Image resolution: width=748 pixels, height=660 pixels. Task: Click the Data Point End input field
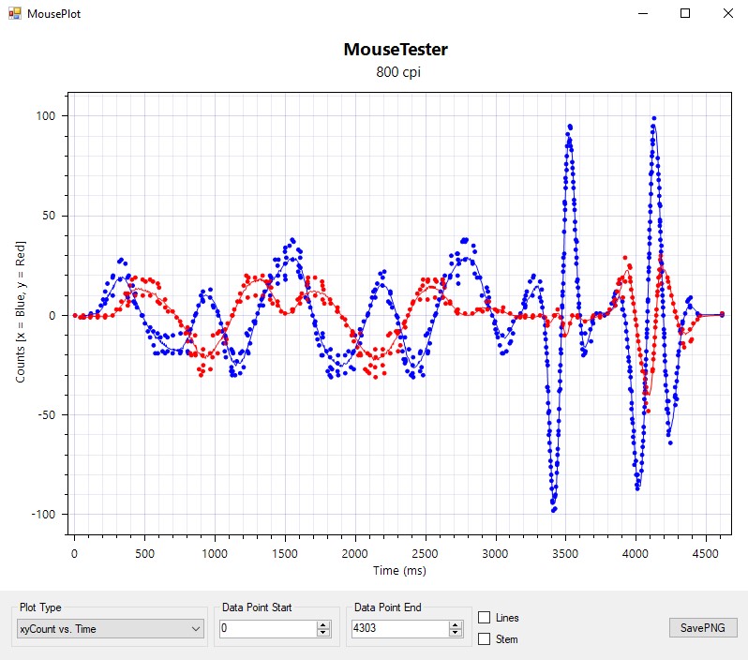tap(400, 629)
